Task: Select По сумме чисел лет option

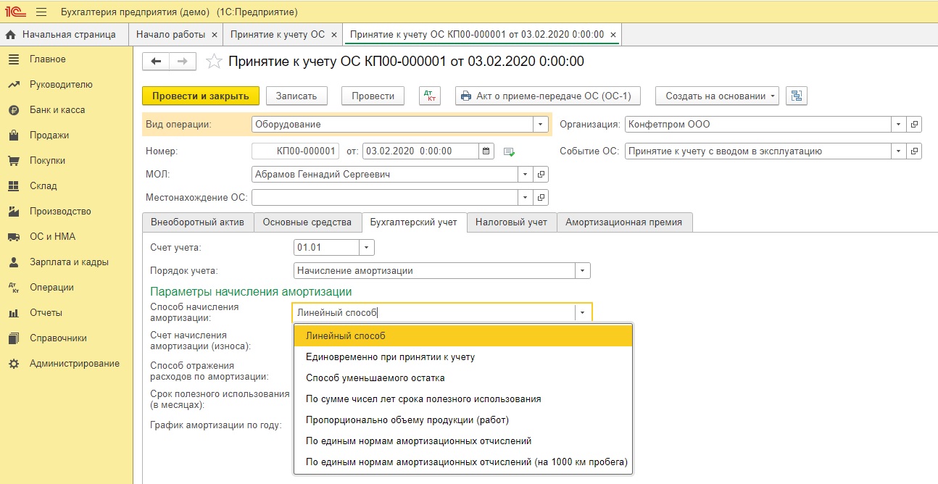Action: tap(463, 399)
